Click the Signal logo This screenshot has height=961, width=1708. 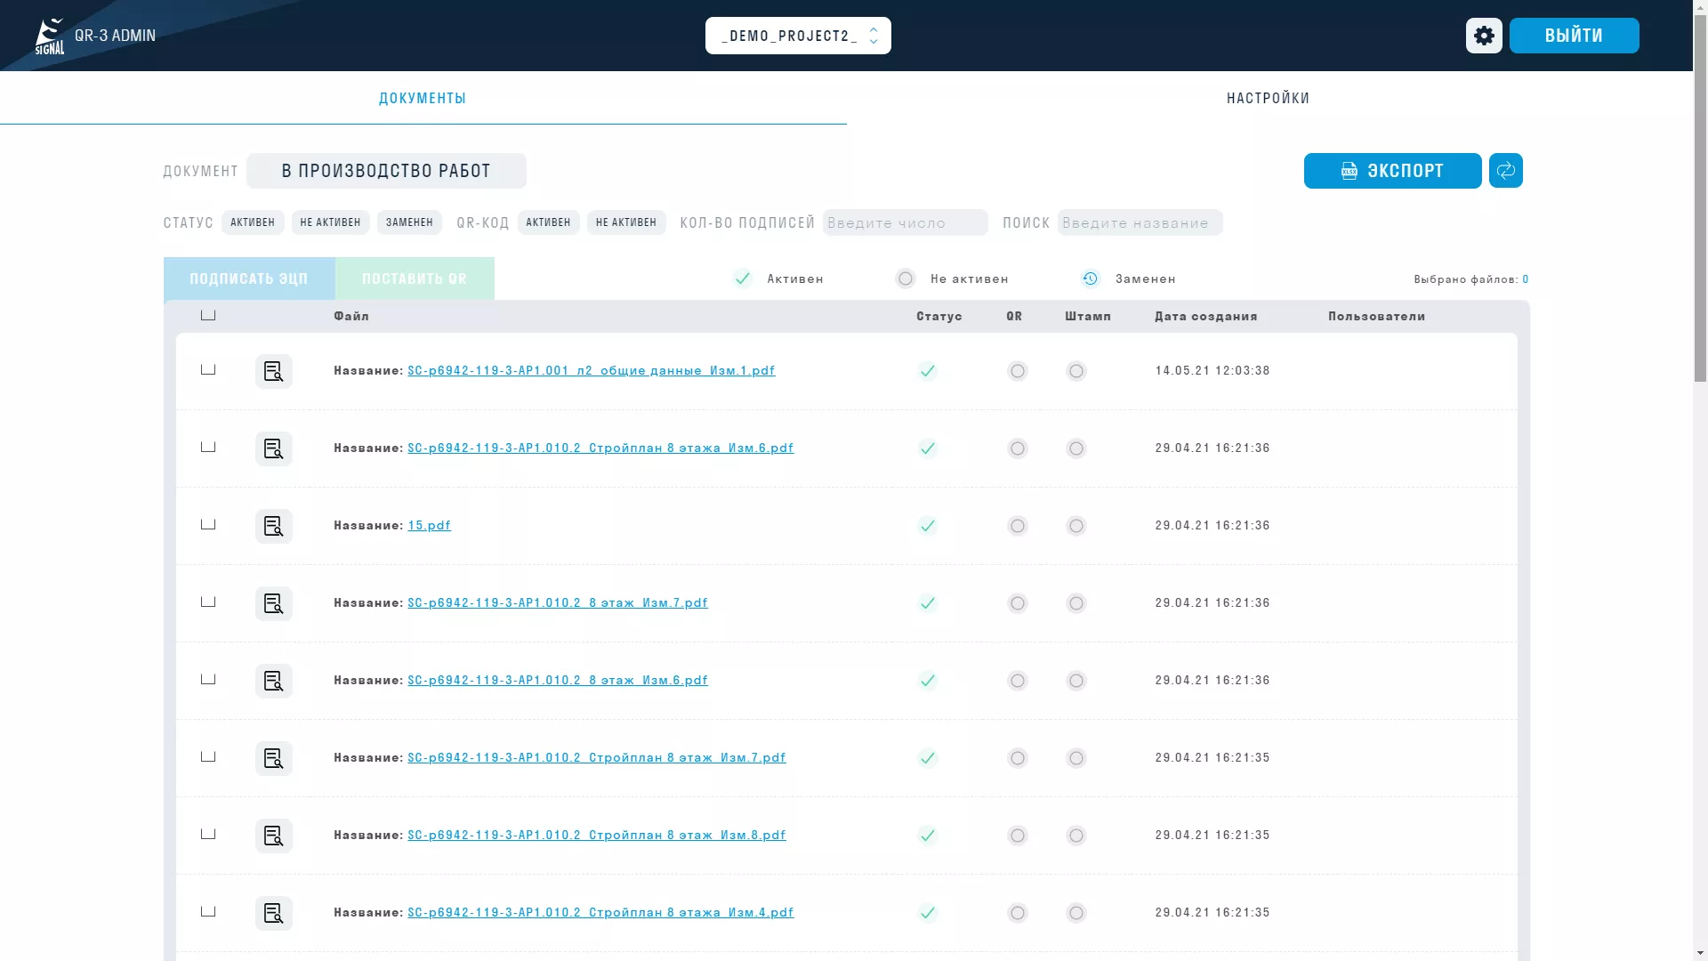pyautogui.click(x=50, y=36)
